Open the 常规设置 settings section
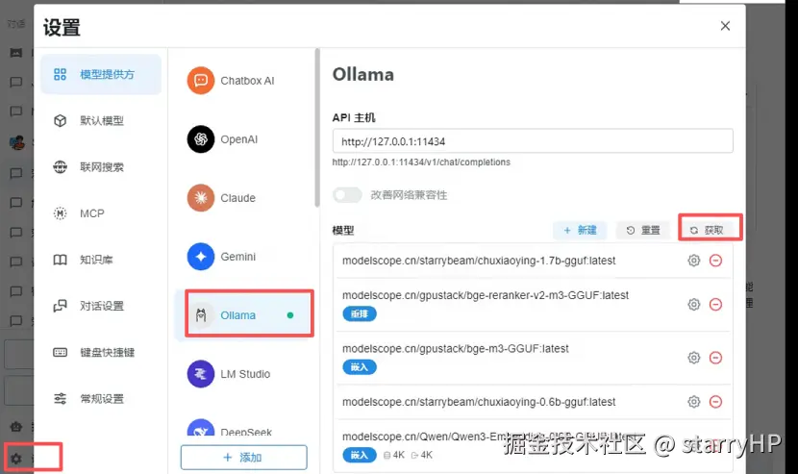 tap(101, 399)
